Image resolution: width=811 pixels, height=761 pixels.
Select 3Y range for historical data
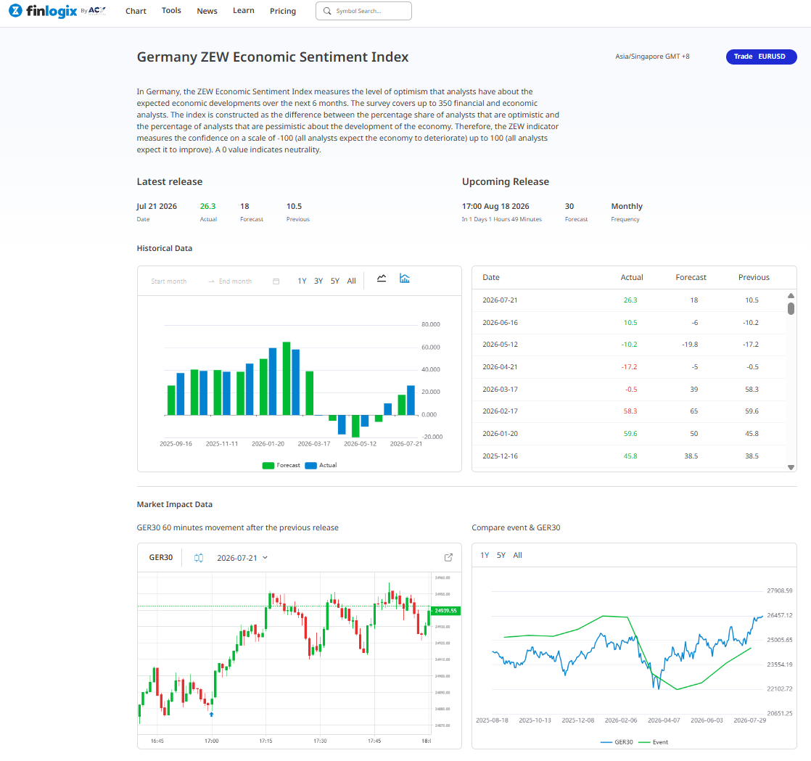pos(318,281)
